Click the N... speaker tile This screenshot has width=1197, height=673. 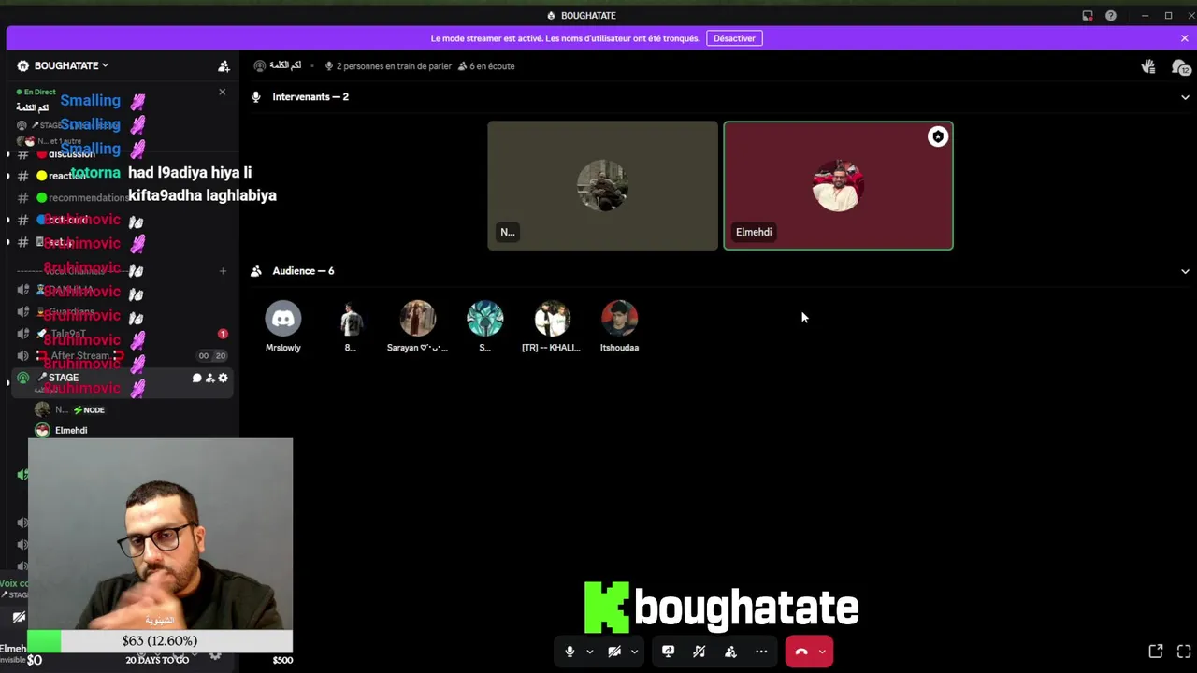[x=602, y=186]
